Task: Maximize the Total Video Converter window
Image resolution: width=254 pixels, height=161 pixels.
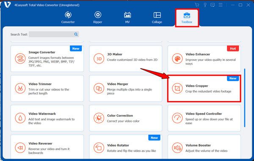Action: (240, 5)
